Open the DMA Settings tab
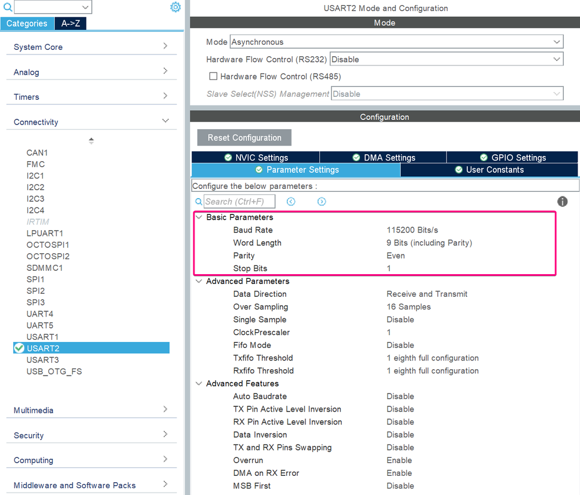The image size is (580, 495). (383, 157)
